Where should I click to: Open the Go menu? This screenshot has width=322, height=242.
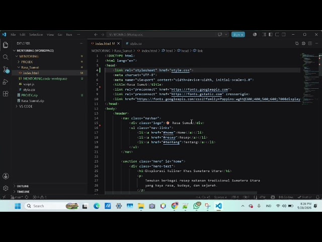[x=60, y=35]
